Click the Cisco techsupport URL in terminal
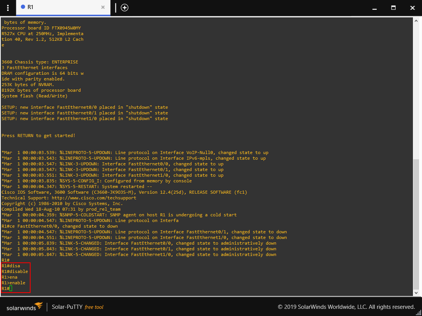 pyautogui.click(x=94, y=198)
